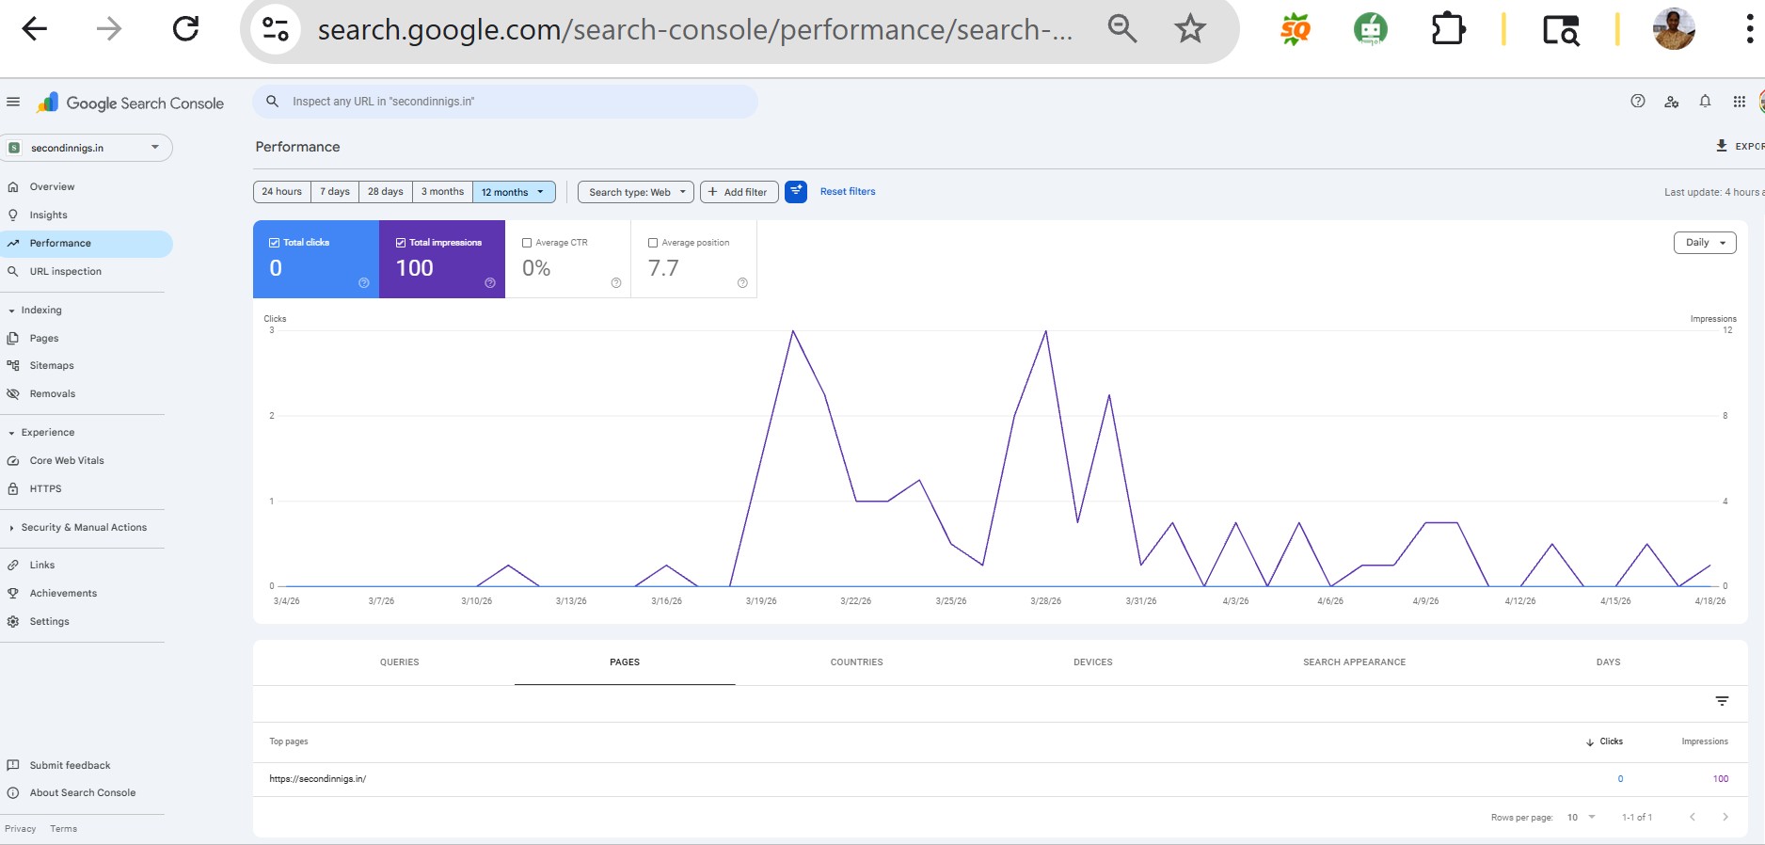The height and width of the screenshot is (845, 1765).
Task: Click the Add filter button
Action: click(x=739, y=192)
